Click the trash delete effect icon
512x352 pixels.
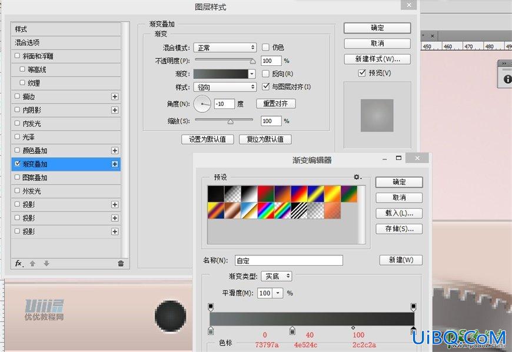[x=121, y=264]
